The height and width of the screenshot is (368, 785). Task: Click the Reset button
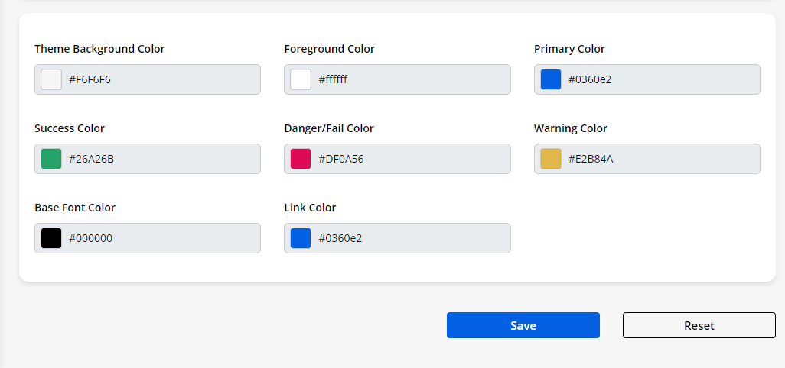point(699,325)
